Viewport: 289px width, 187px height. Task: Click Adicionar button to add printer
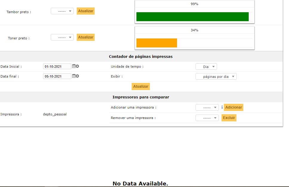point(234,107)
